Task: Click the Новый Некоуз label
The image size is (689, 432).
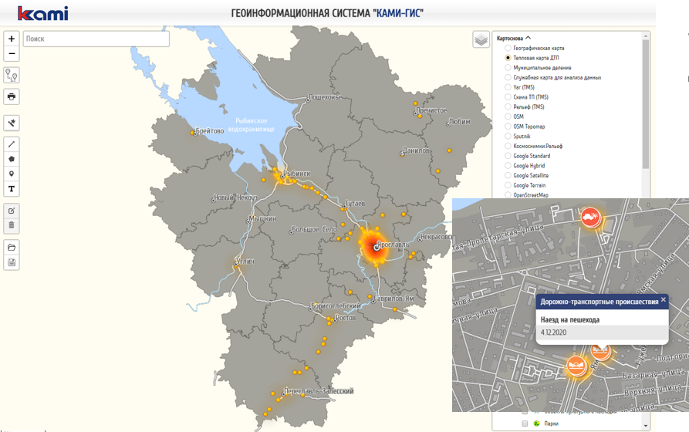Action: click(235, 197)
